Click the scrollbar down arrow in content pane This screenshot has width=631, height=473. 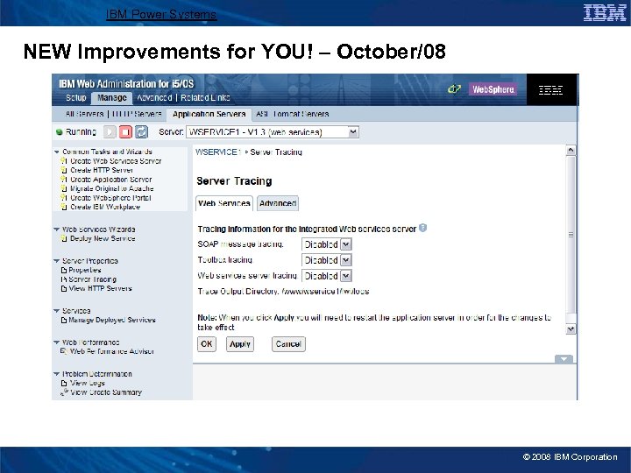tap(571, 329)
